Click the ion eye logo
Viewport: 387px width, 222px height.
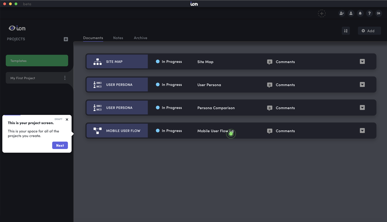point(17,28)
